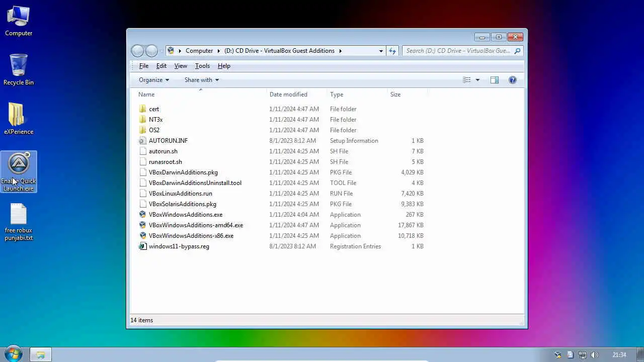Select the NT3x folder icon
644x362 pixels.
(143, 120)
